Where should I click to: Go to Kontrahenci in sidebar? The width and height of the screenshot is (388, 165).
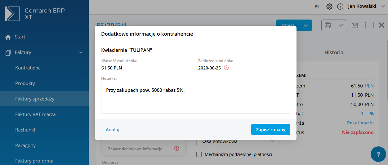28,68
